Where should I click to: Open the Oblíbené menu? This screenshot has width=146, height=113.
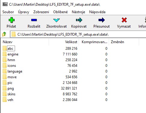coord(60,12)
